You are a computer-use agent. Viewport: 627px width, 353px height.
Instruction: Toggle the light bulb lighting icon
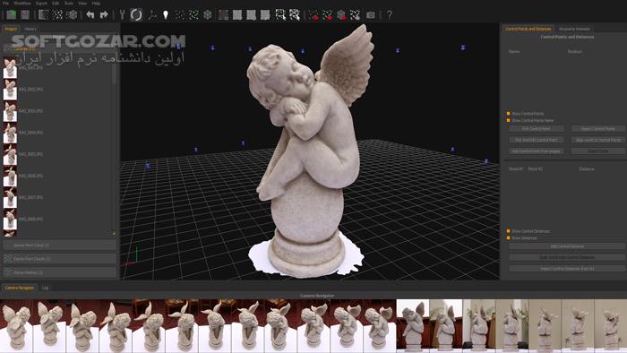click(x=166, y=15)
